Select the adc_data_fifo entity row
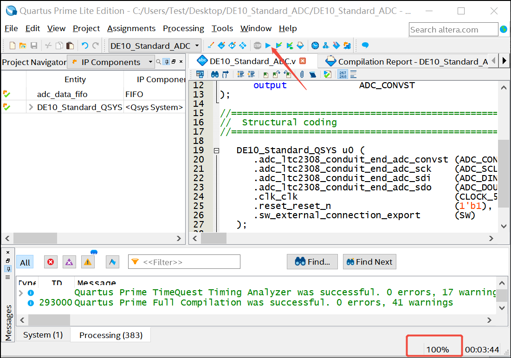The height and width of the screenshot is (358, 511). pos(93,94)
